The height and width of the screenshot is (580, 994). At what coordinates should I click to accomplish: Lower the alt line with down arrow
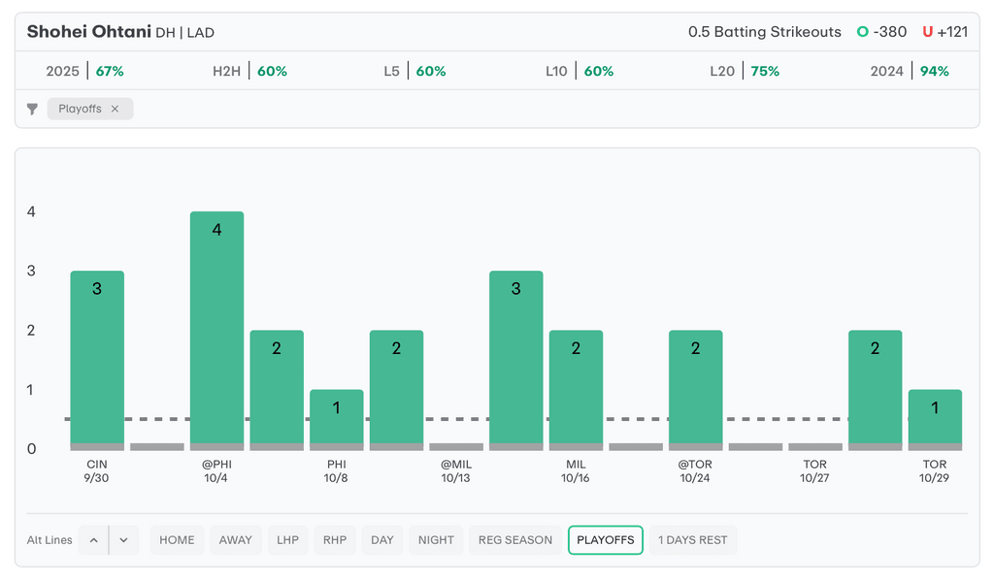[124, 540]
